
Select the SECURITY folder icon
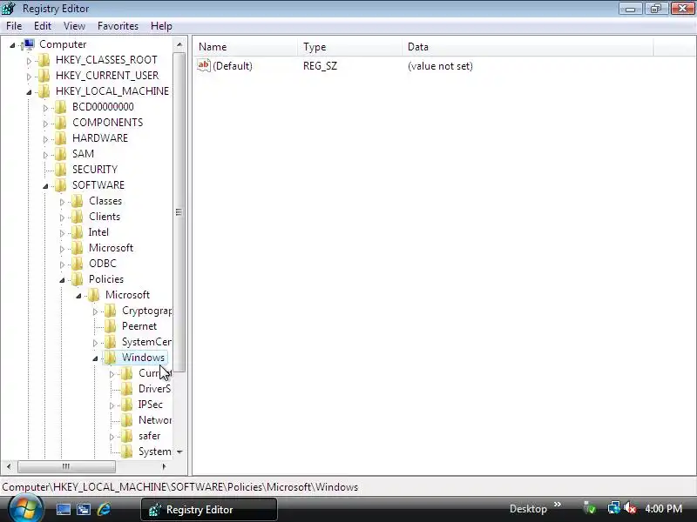click(61, 169)
